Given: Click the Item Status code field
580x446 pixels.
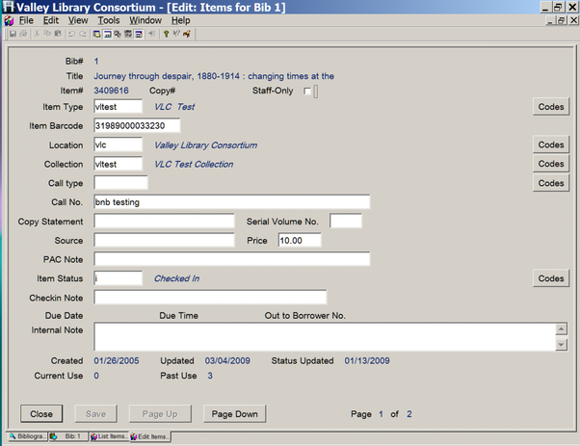Looking at the screenshot, I should point(118,278).
